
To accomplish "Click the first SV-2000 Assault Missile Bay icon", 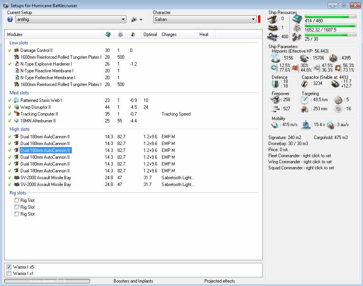I will tap(16, 178).
